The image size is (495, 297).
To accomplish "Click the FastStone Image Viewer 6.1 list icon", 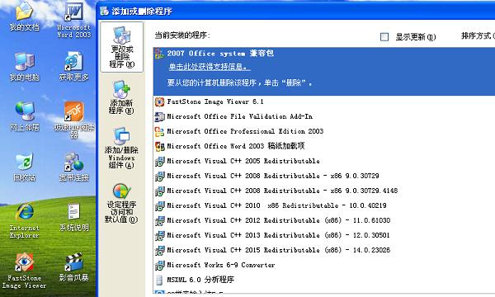I will pyautogui.click(x=159, y=101).
